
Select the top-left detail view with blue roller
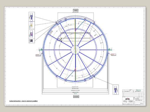pos(32,17)
